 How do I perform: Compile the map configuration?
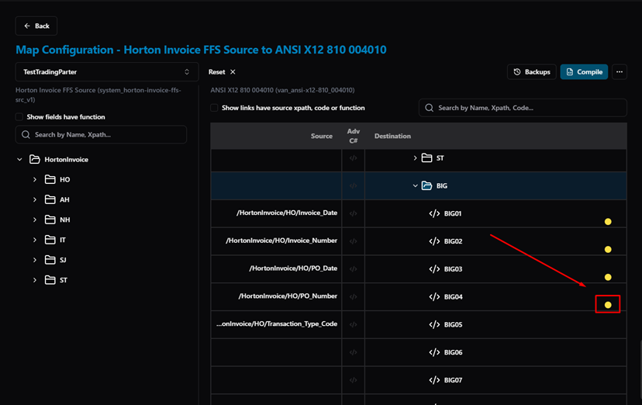[x=584, y=71]
